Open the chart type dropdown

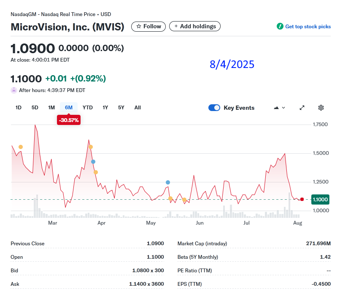pyautogui.click(x=279, y=108)
